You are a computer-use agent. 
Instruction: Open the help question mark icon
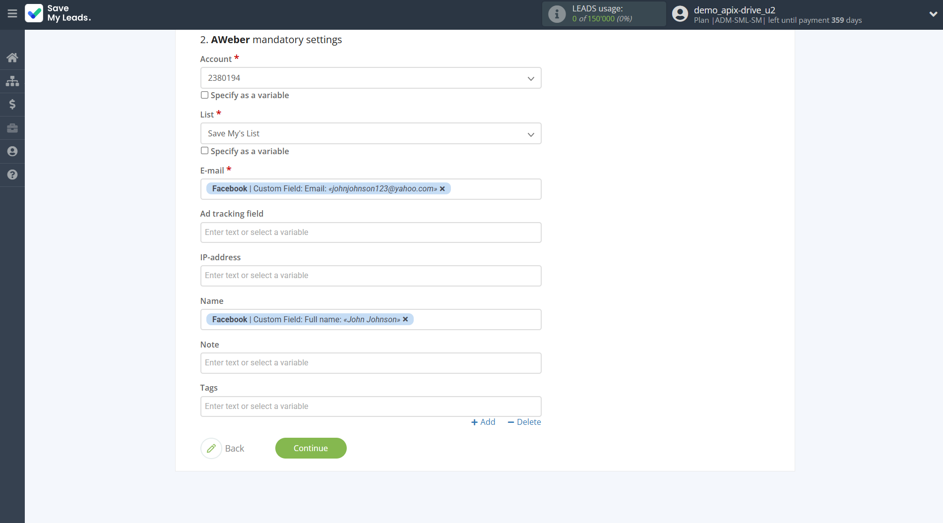pyautogui.click(x=12, y=174)
